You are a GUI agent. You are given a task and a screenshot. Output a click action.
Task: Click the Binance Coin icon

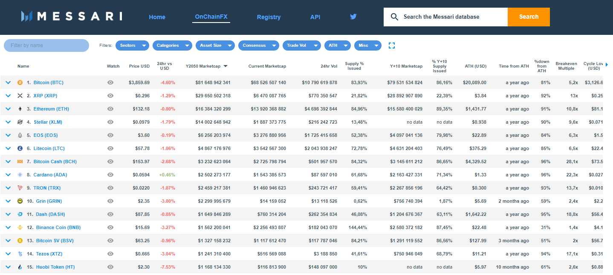(20, 227)
